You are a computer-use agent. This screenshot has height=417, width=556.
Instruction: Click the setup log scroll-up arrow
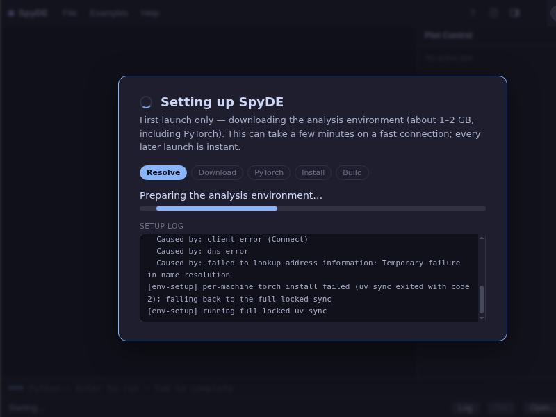point(482,238)
